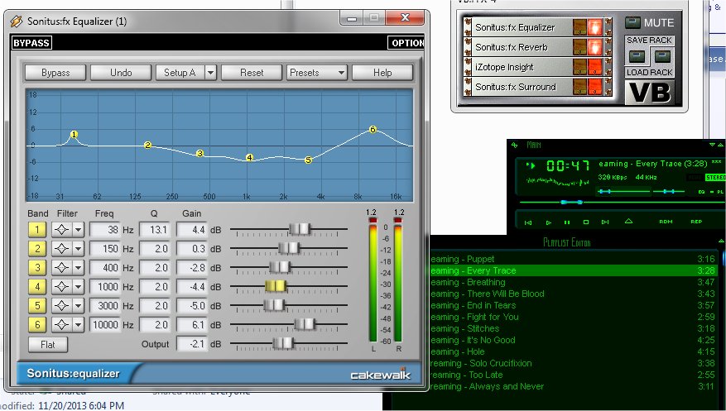Go to previous track in Winamp
726x411 pixels.
point(528,222)
